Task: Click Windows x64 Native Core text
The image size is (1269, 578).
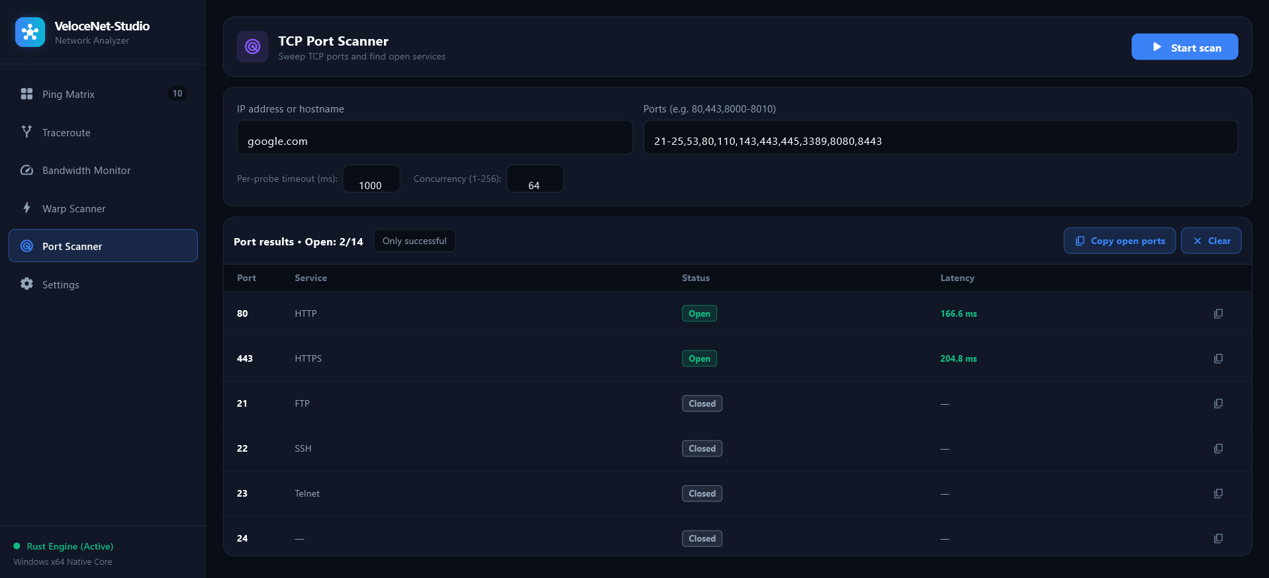Action: tap(63, 561)
